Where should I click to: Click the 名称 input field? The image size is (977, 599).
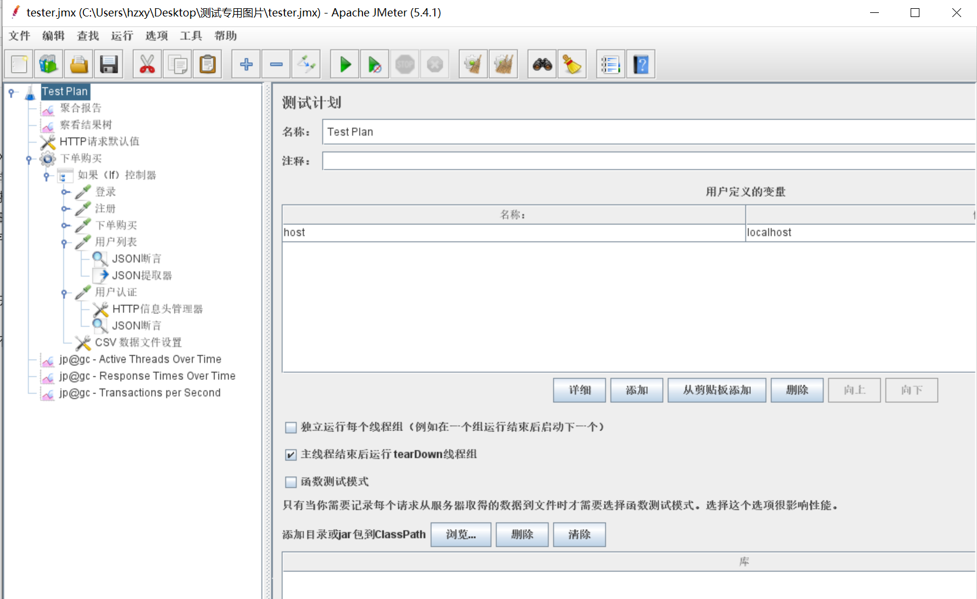[x=649, y=132]
